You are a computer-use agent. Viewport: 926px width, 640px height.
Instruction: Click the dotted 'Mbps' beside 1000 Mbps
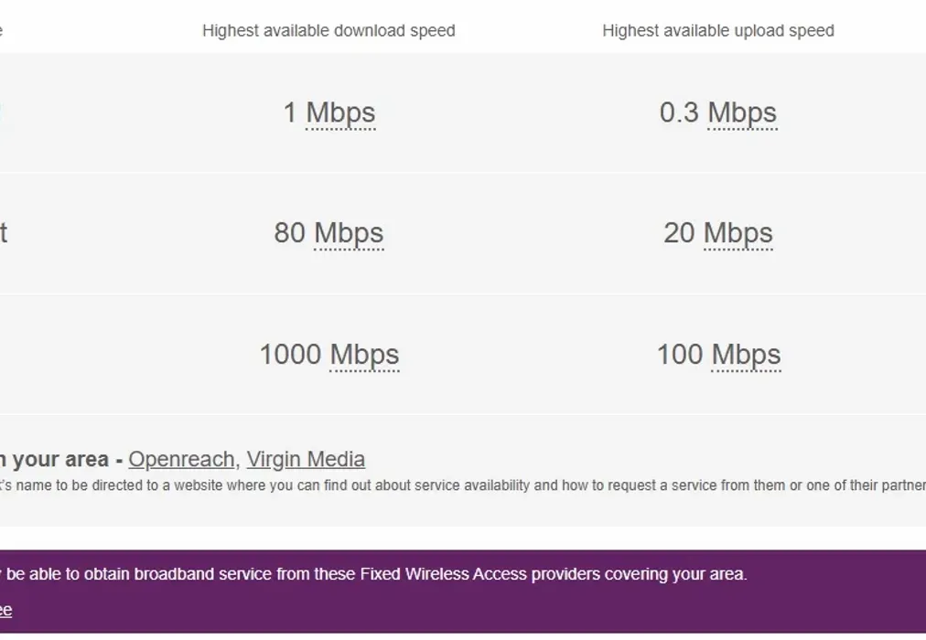click(366, 354)
